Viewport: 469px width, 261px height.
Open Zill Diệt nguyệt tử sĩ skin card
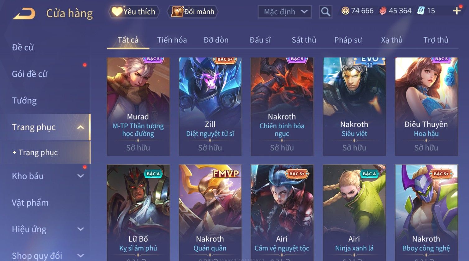tap(210, 107)
